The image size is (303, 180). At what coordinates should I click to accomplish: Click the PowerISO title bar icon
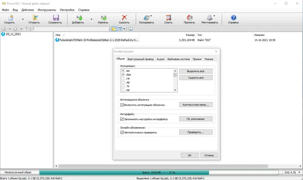coord(4,3)
